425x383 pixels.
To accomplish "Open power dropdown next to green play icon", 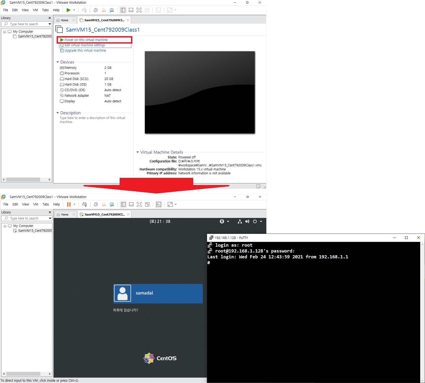I will (74, 10).
